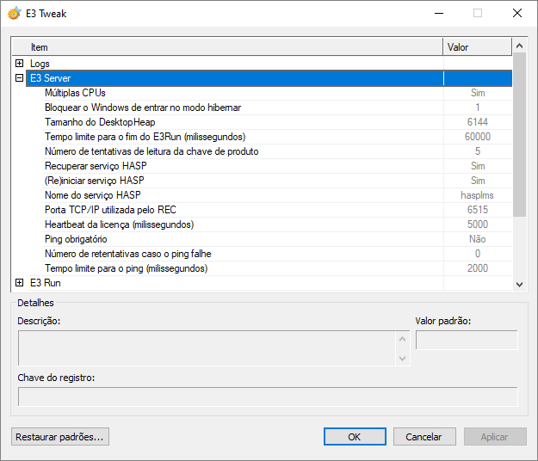Image resolution: width=538 pixels, height=461 pixels.
Task: Click the Cancelar button
Action: (x=424, y=437)
